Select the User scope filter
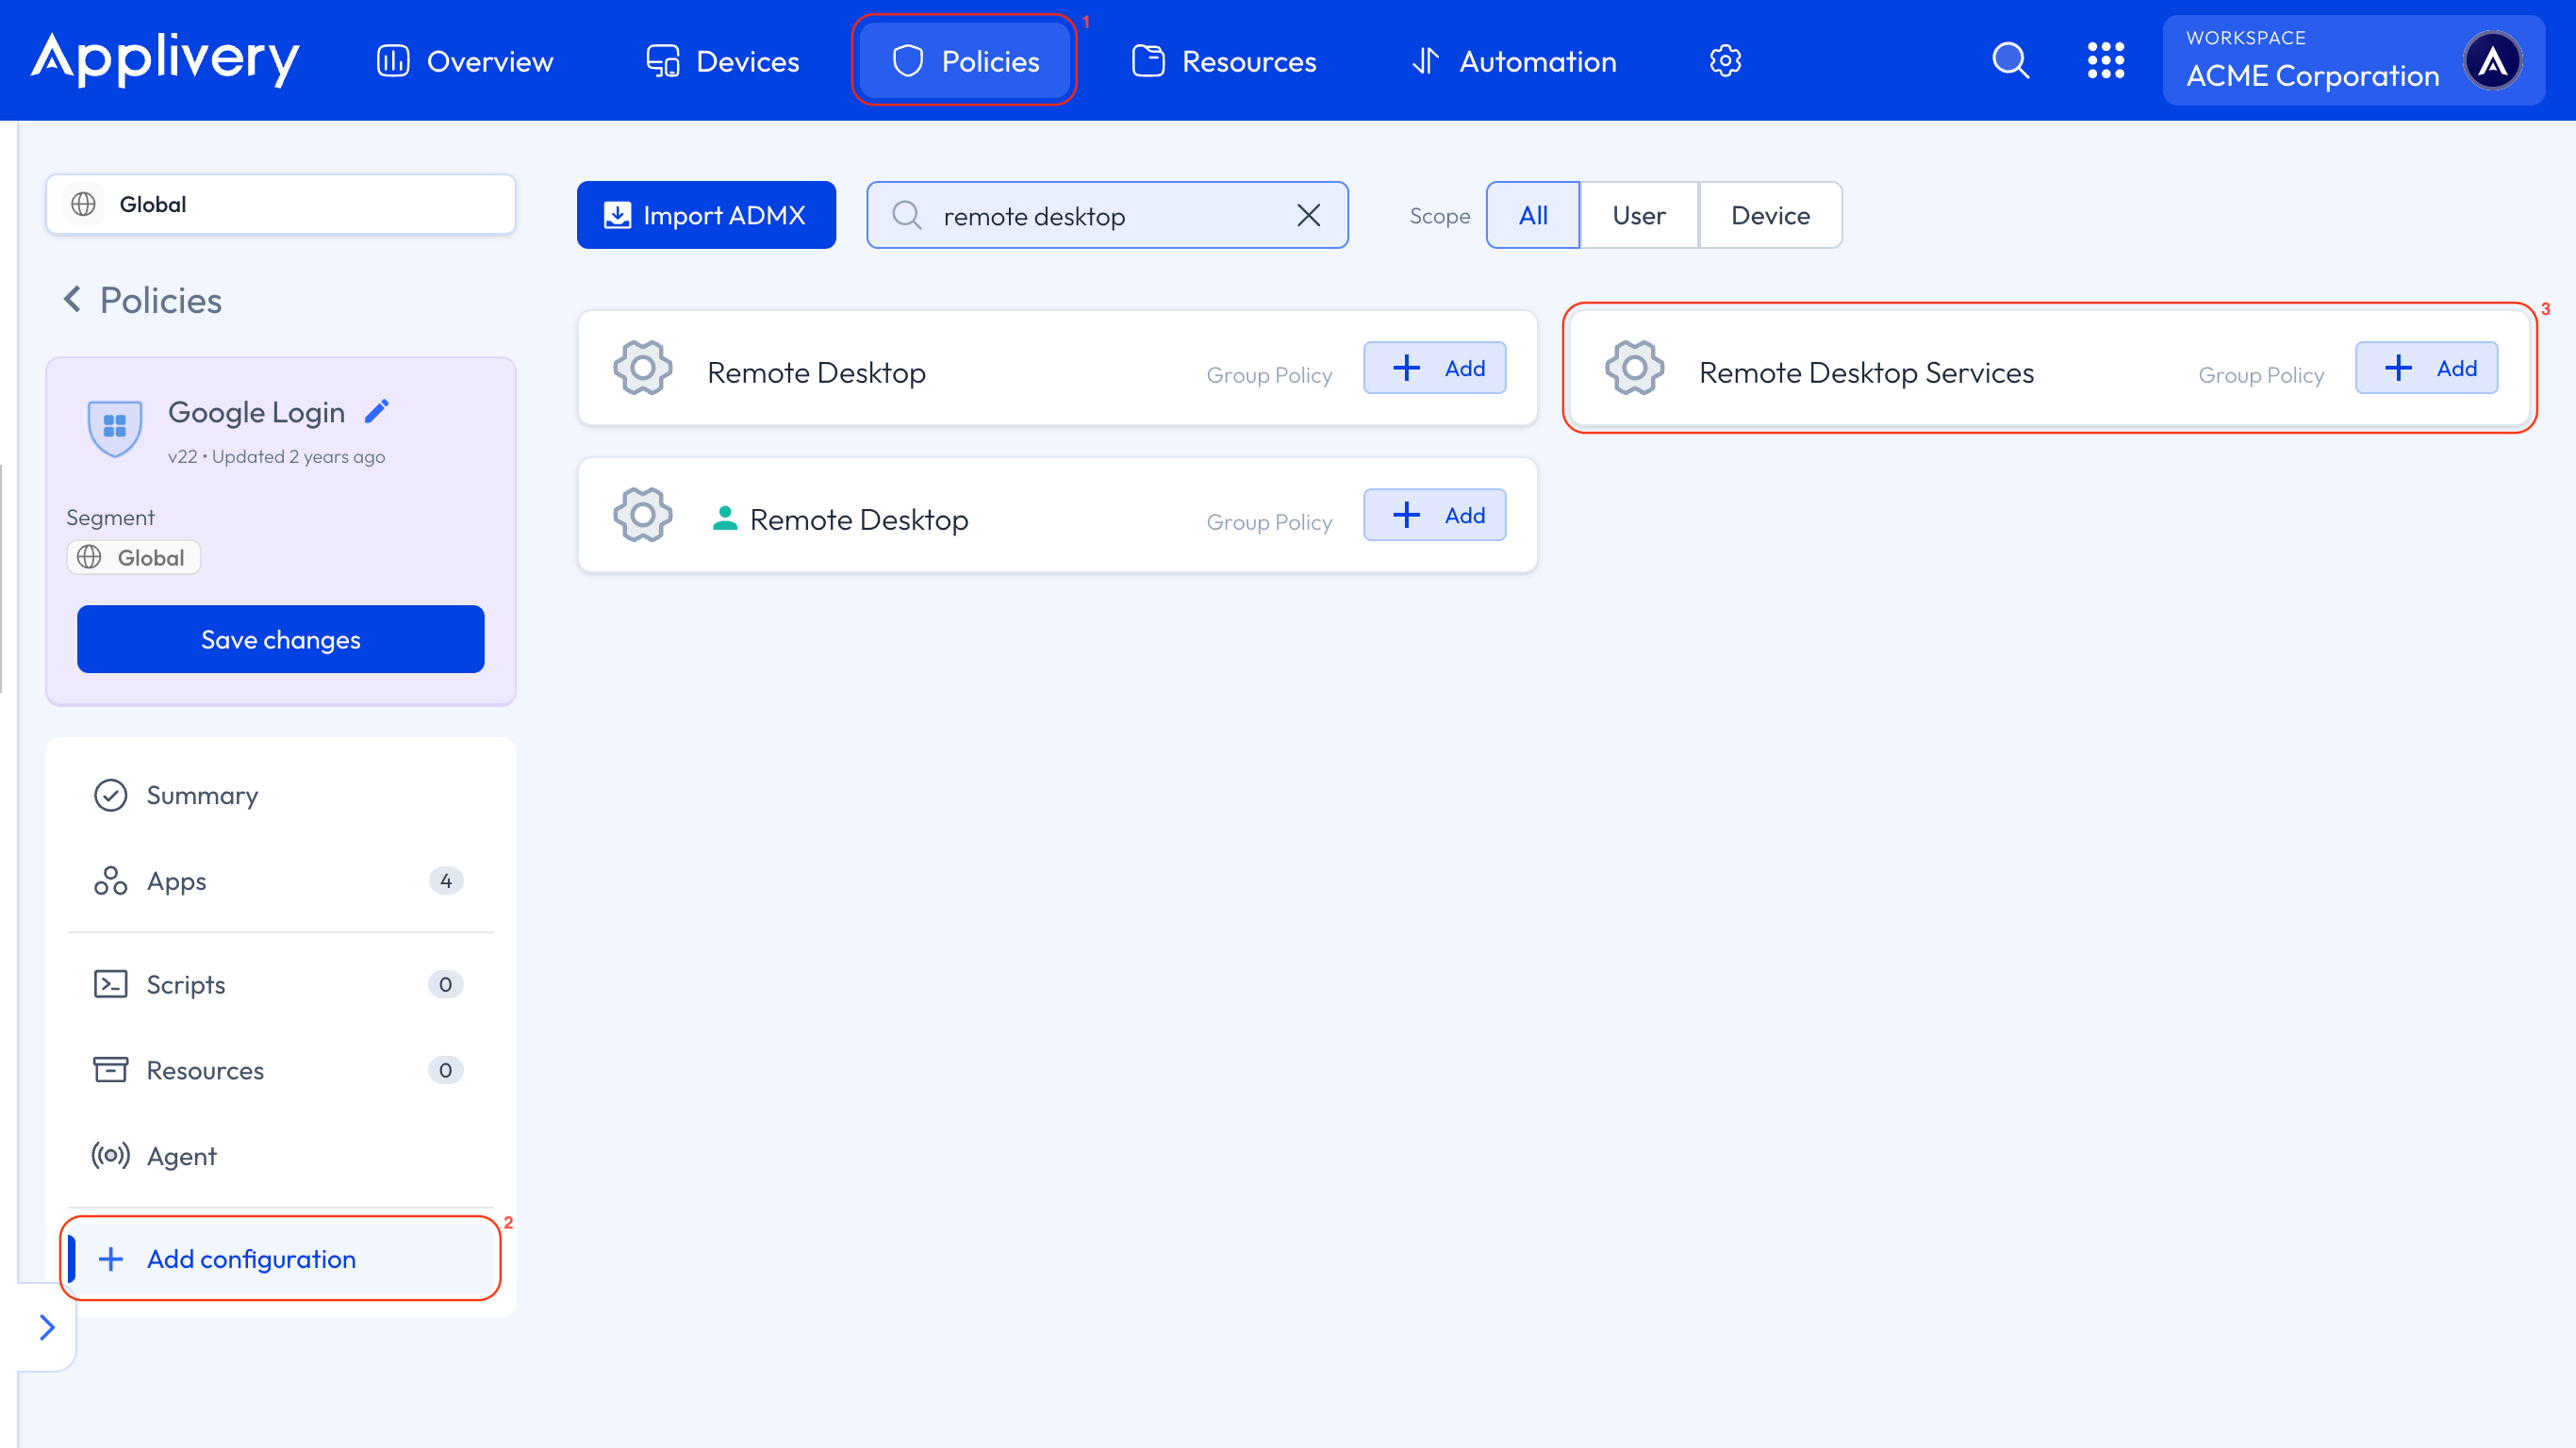 1638,214
